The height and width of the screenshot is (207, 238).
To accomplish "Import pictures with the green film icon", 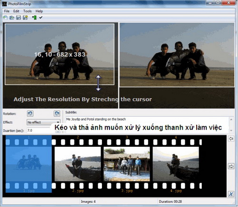I will coord(34,18).
